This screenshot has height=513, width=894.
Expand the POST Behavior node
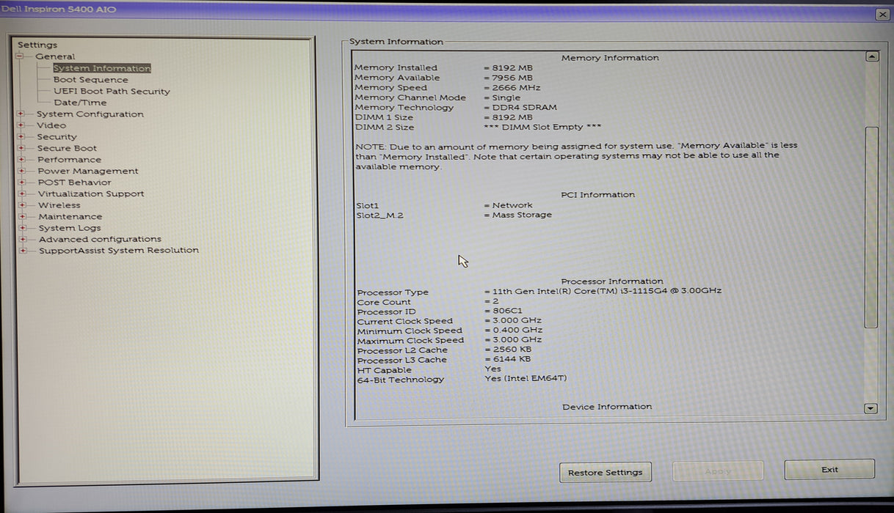coord(22,182)
